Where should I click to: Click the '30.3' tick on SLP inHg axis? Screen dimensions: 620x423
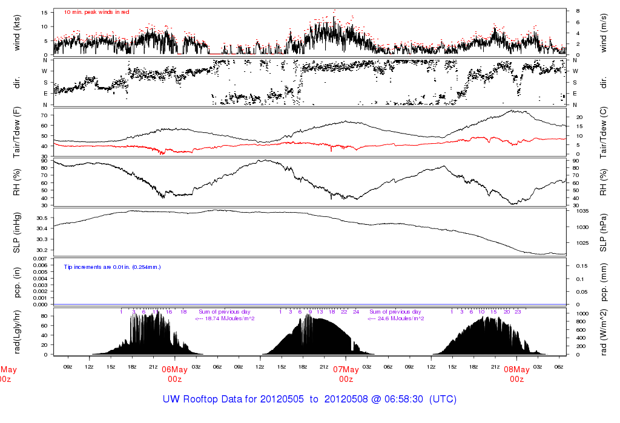click(x=42, y=239)
